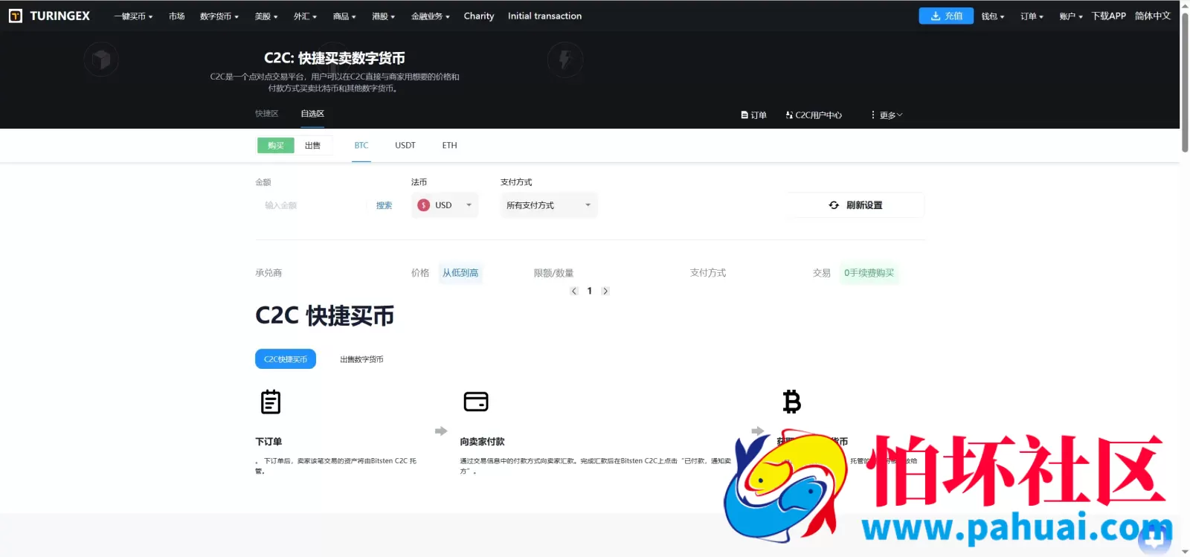Expand the 更多 more options
This screenshot has width=1190, height=557.
887,115
